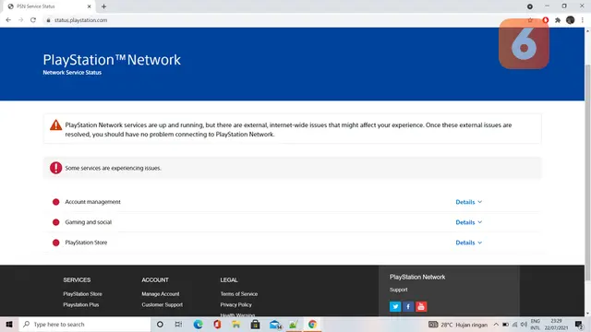Click the 'Account management' service name
591x332 pixels.
click(92, 202)
